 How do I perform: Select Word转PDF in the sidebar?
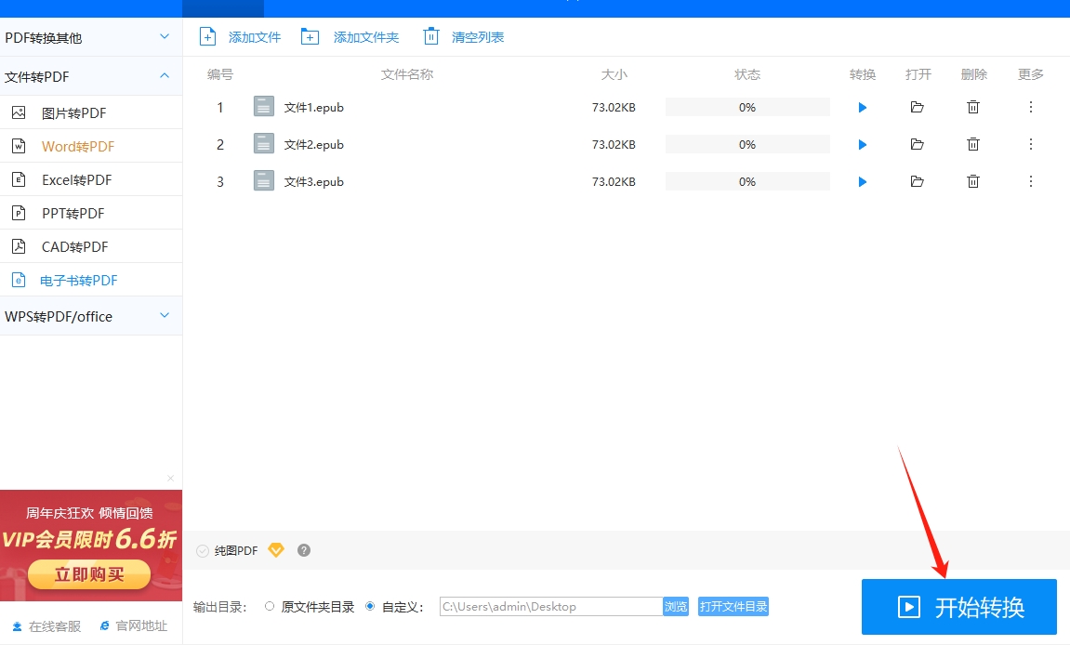tap(91, 146)
